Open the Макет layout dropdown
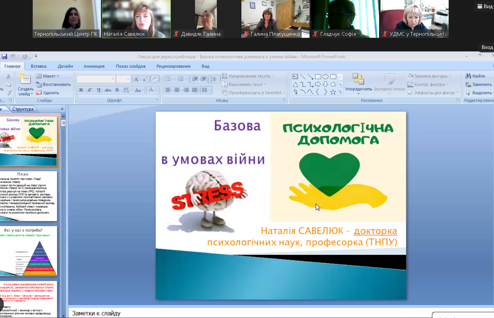 pos(48,76)
